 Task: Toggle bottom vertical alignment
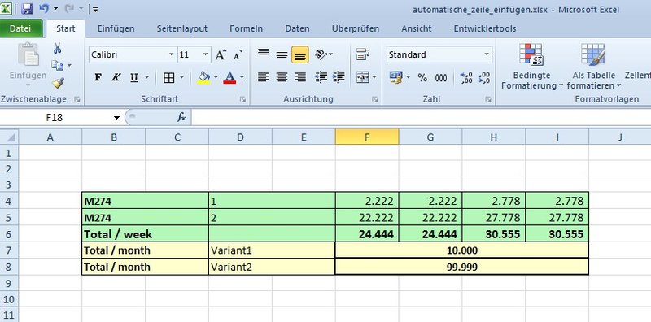[x=300, y=54]
